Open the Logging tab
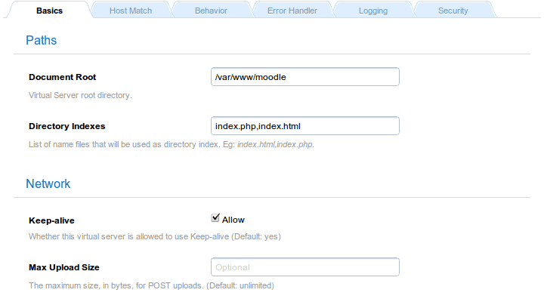This screenshot has width=544, height=302. point(373,11)
